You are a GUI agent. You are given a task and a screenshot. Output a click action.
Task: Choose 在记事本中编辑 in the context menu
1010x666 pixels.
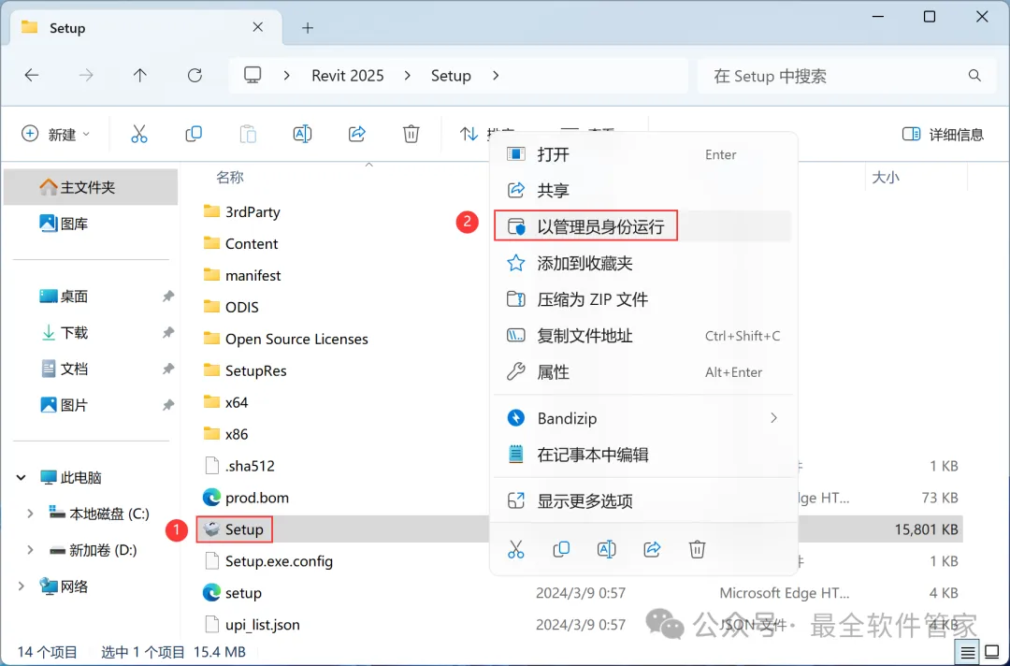tap(642, 455)
